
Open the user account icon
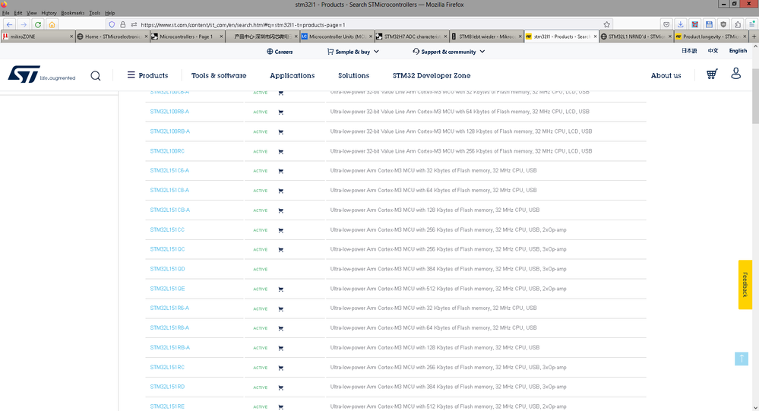pyautogui.click(x=735, y=74)
